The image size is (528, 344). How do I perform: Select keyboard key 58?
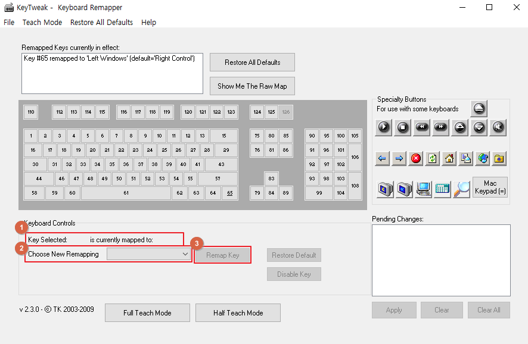(35, 193)
